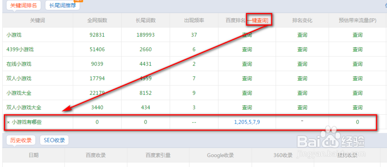Click 全网指数 value 17794

(97, 79)
